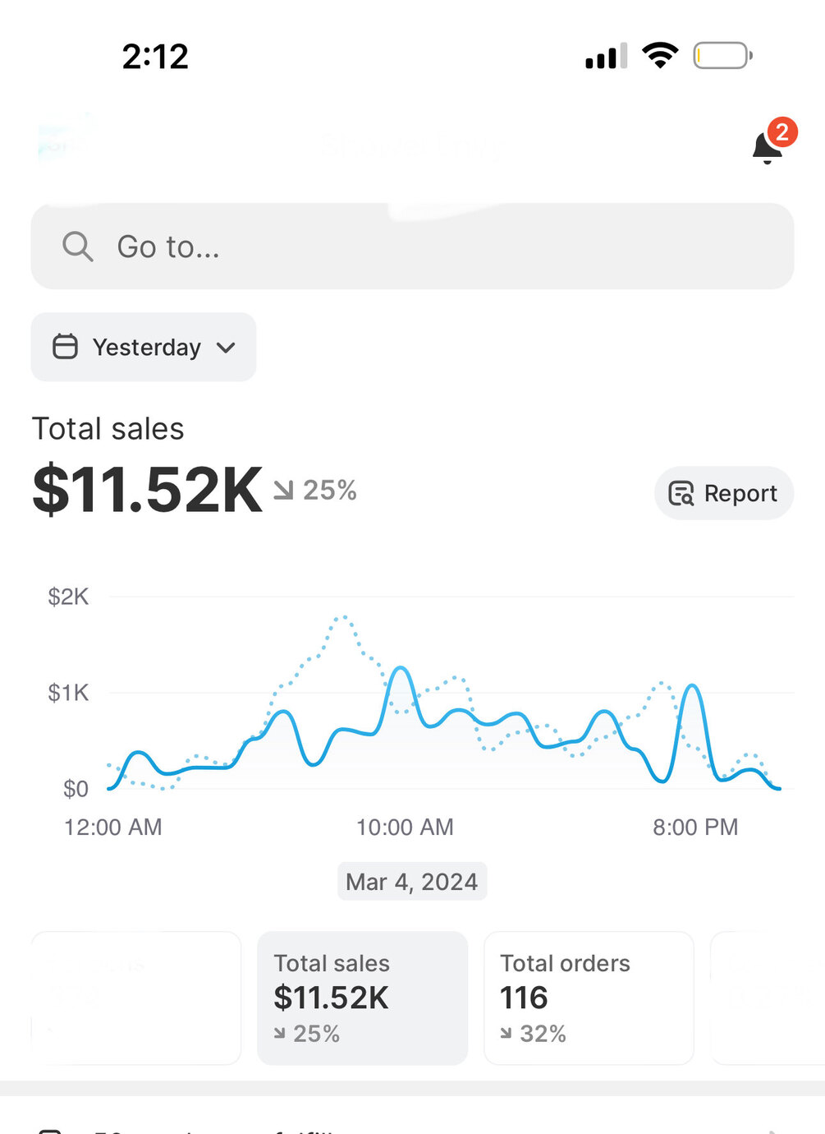Tap the battery indicator in status bar
This screenshot has width=825, height=1134.
[722, 56]
